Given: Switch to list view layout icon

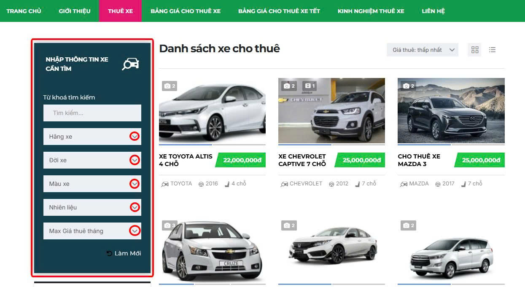Looking at the screenshot, I should click(492, 50).
